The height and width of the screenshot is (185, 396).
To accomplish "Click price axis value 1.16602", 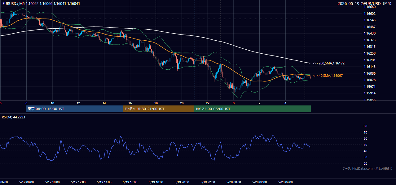I will (370, 14).
